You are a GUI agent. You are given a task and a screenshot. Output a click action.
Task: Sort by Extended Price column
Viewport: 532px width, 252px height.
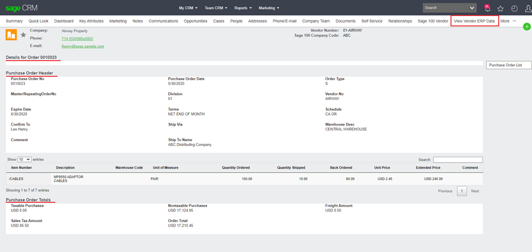[428, 168]
